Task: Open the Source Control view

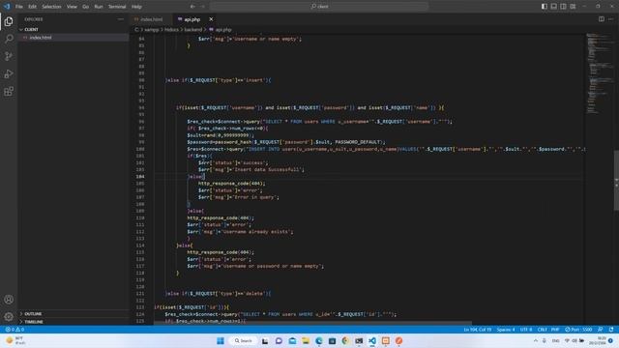Action: click(9, 56)
